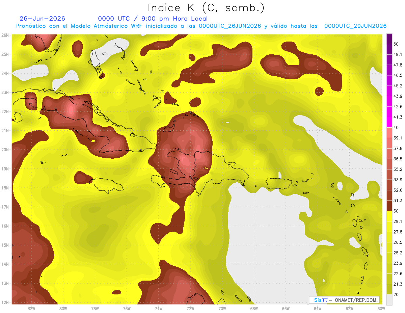
Task: Click the longitude label '80W'
Action: point(63,308)
